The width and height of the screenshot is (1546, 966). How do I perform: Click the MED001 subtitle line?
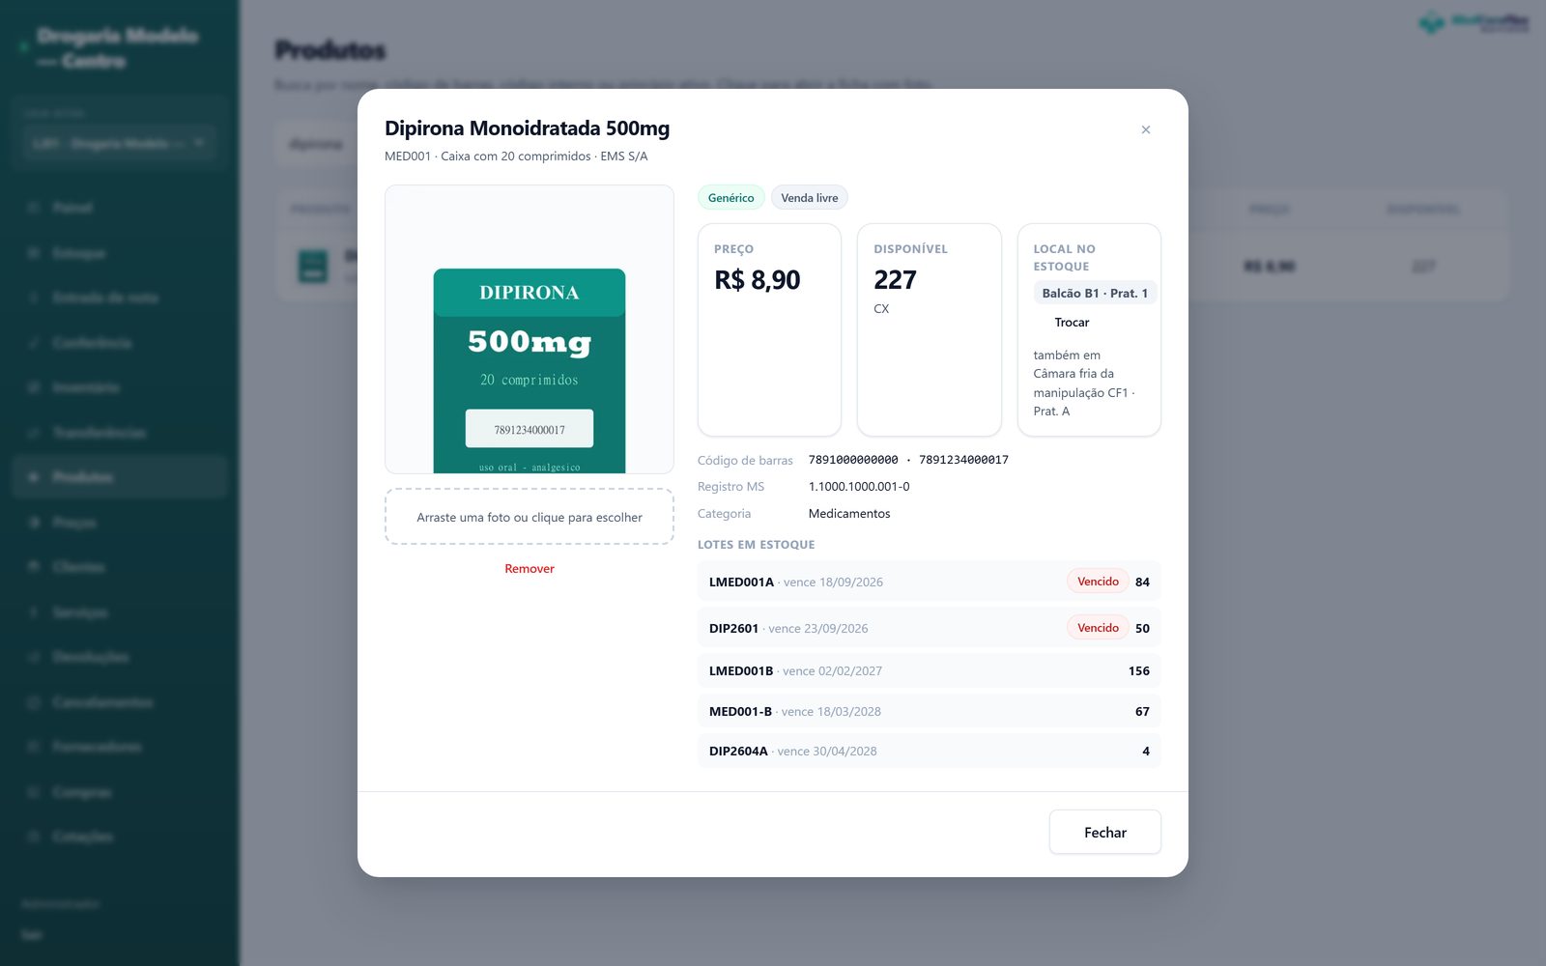click(516, 156)
